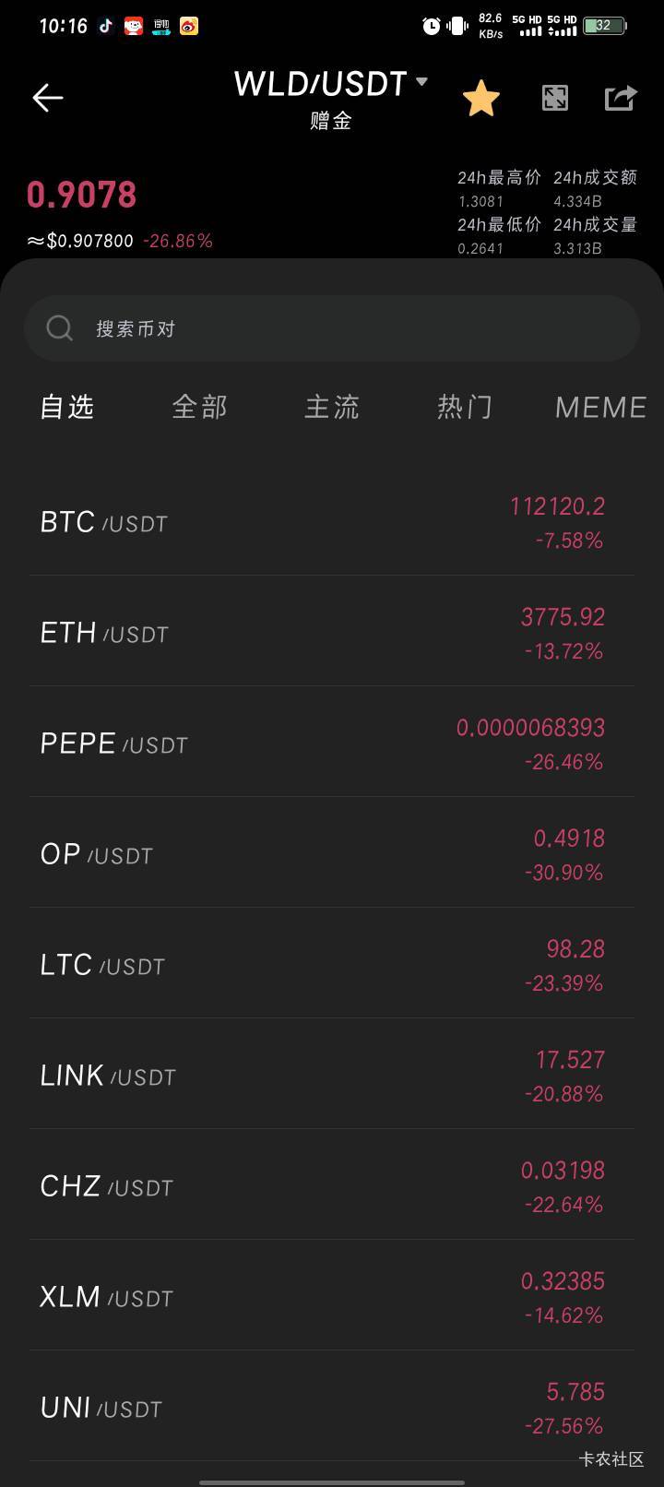Image resolution: width=664 pixels, height=1487 pixels.
Task: Switch to the 自选 tab
Action: pyautogui.click(x=67, y=407)
